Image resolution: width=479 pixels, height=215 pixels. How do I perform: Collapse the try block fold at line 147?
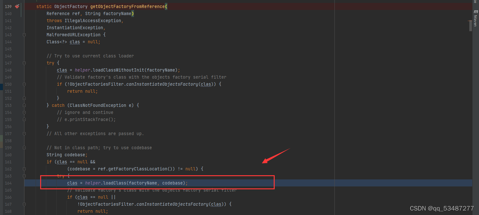click(24, 63)
